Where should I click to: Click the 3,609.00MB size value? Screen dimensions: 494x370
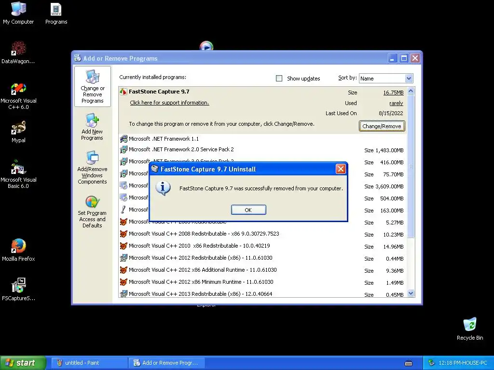(x=389, y=186)
